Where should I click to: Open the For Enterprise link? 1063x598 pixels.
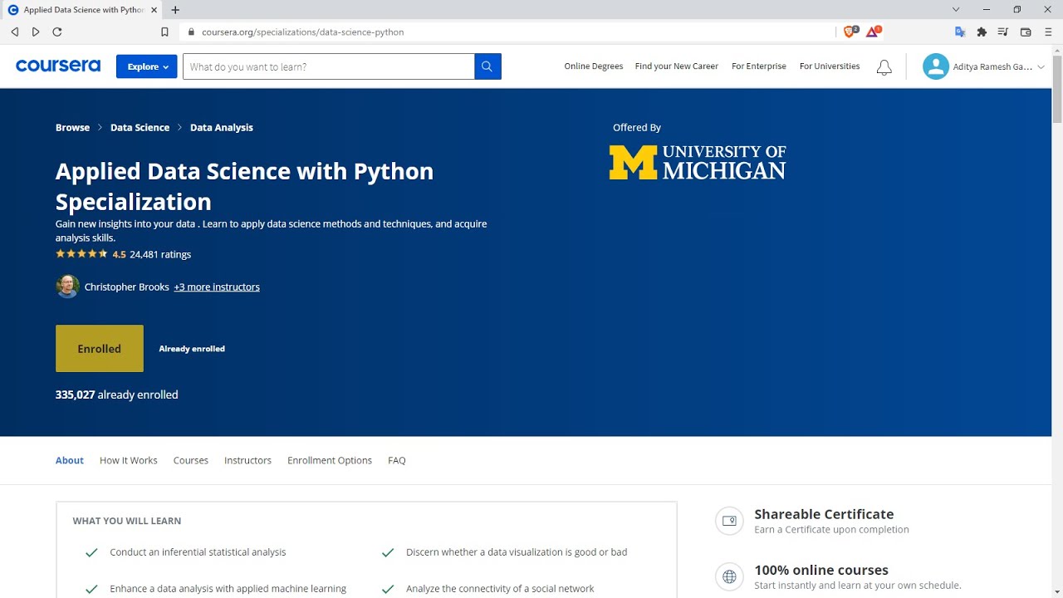(759, 66)
